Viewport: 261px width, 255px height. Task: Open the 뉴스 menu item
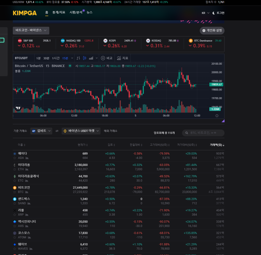pyautogui.click(x=89, y=13)
